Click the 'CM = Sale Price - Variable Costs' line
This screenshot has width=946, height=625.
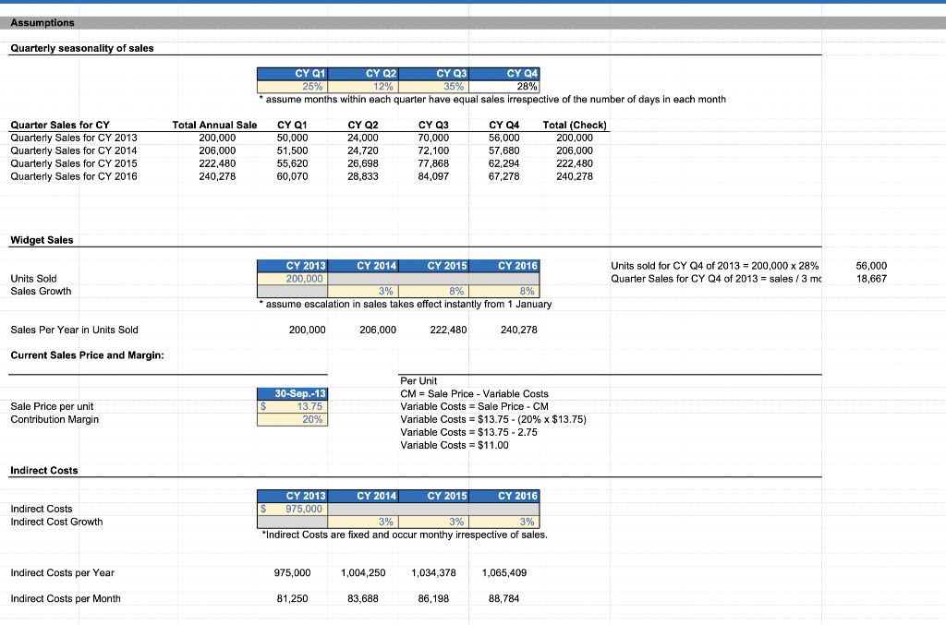pyautogui.click(x=474, y=394)
